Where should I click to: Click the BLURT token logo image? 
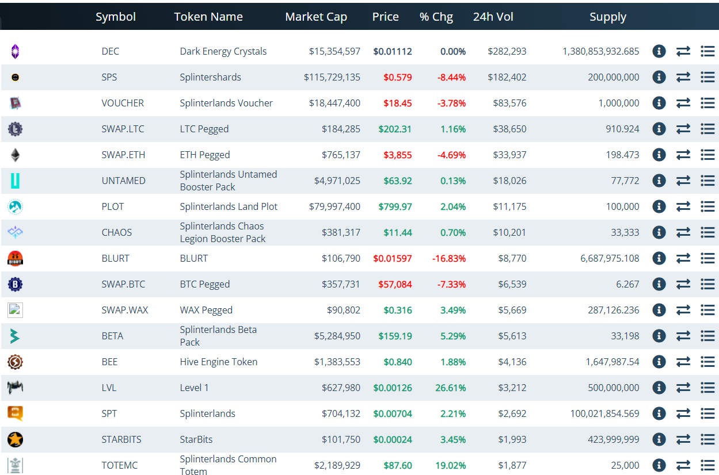coord(16,258)
